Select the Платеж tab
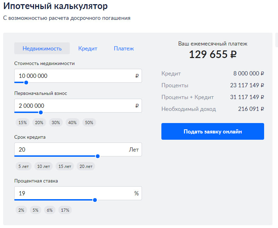Screen dimensions: 278x228 tap(124, 49)
